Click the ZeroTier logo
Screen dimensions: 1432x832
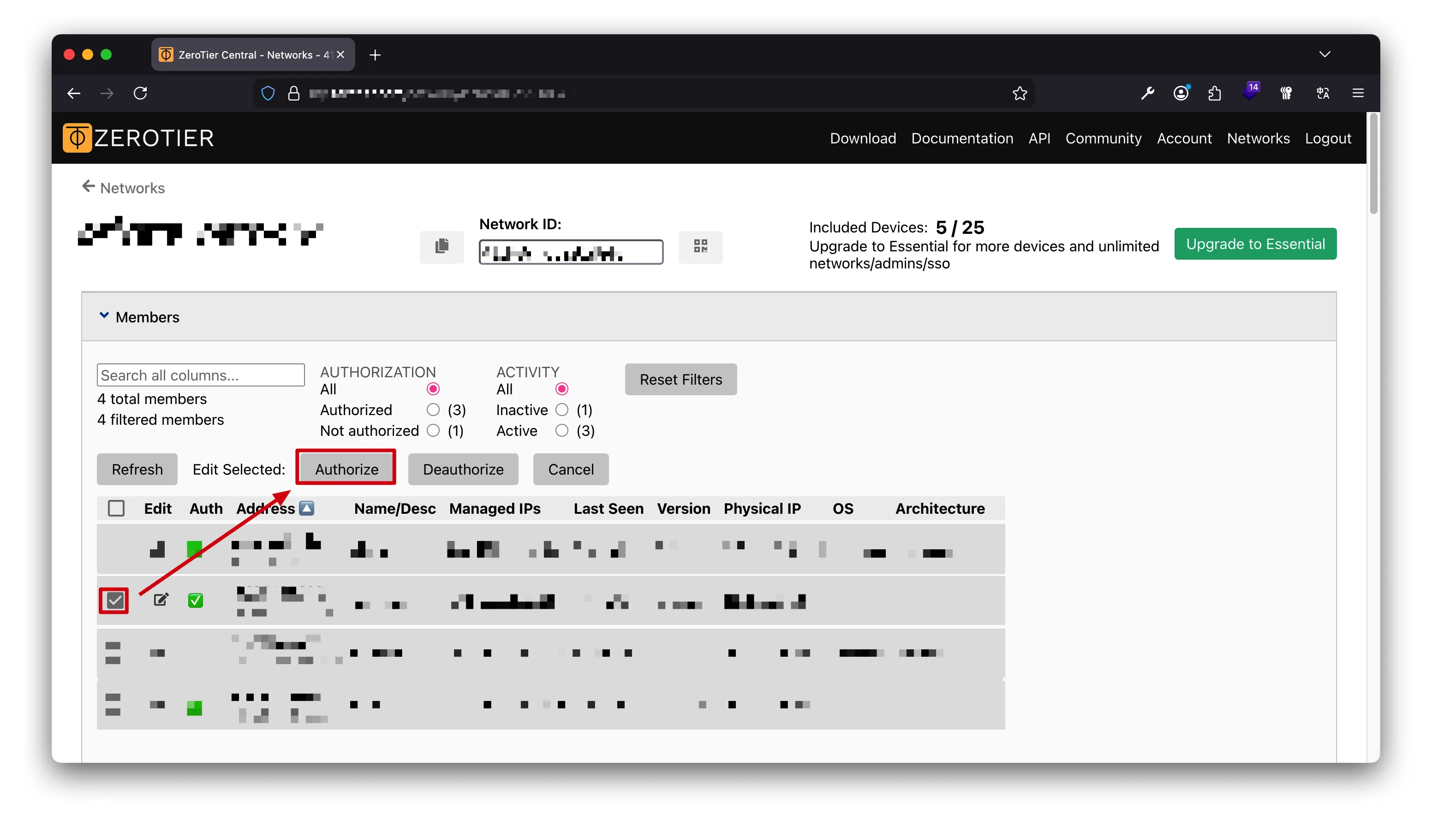point(138,138)
